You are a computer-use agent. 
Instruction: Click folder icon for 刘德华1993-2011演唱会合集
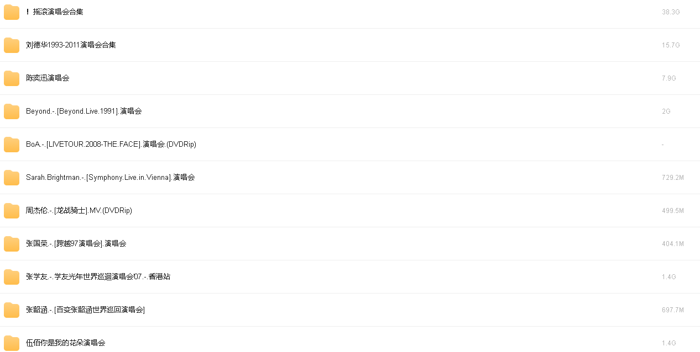tap(12, 45)
